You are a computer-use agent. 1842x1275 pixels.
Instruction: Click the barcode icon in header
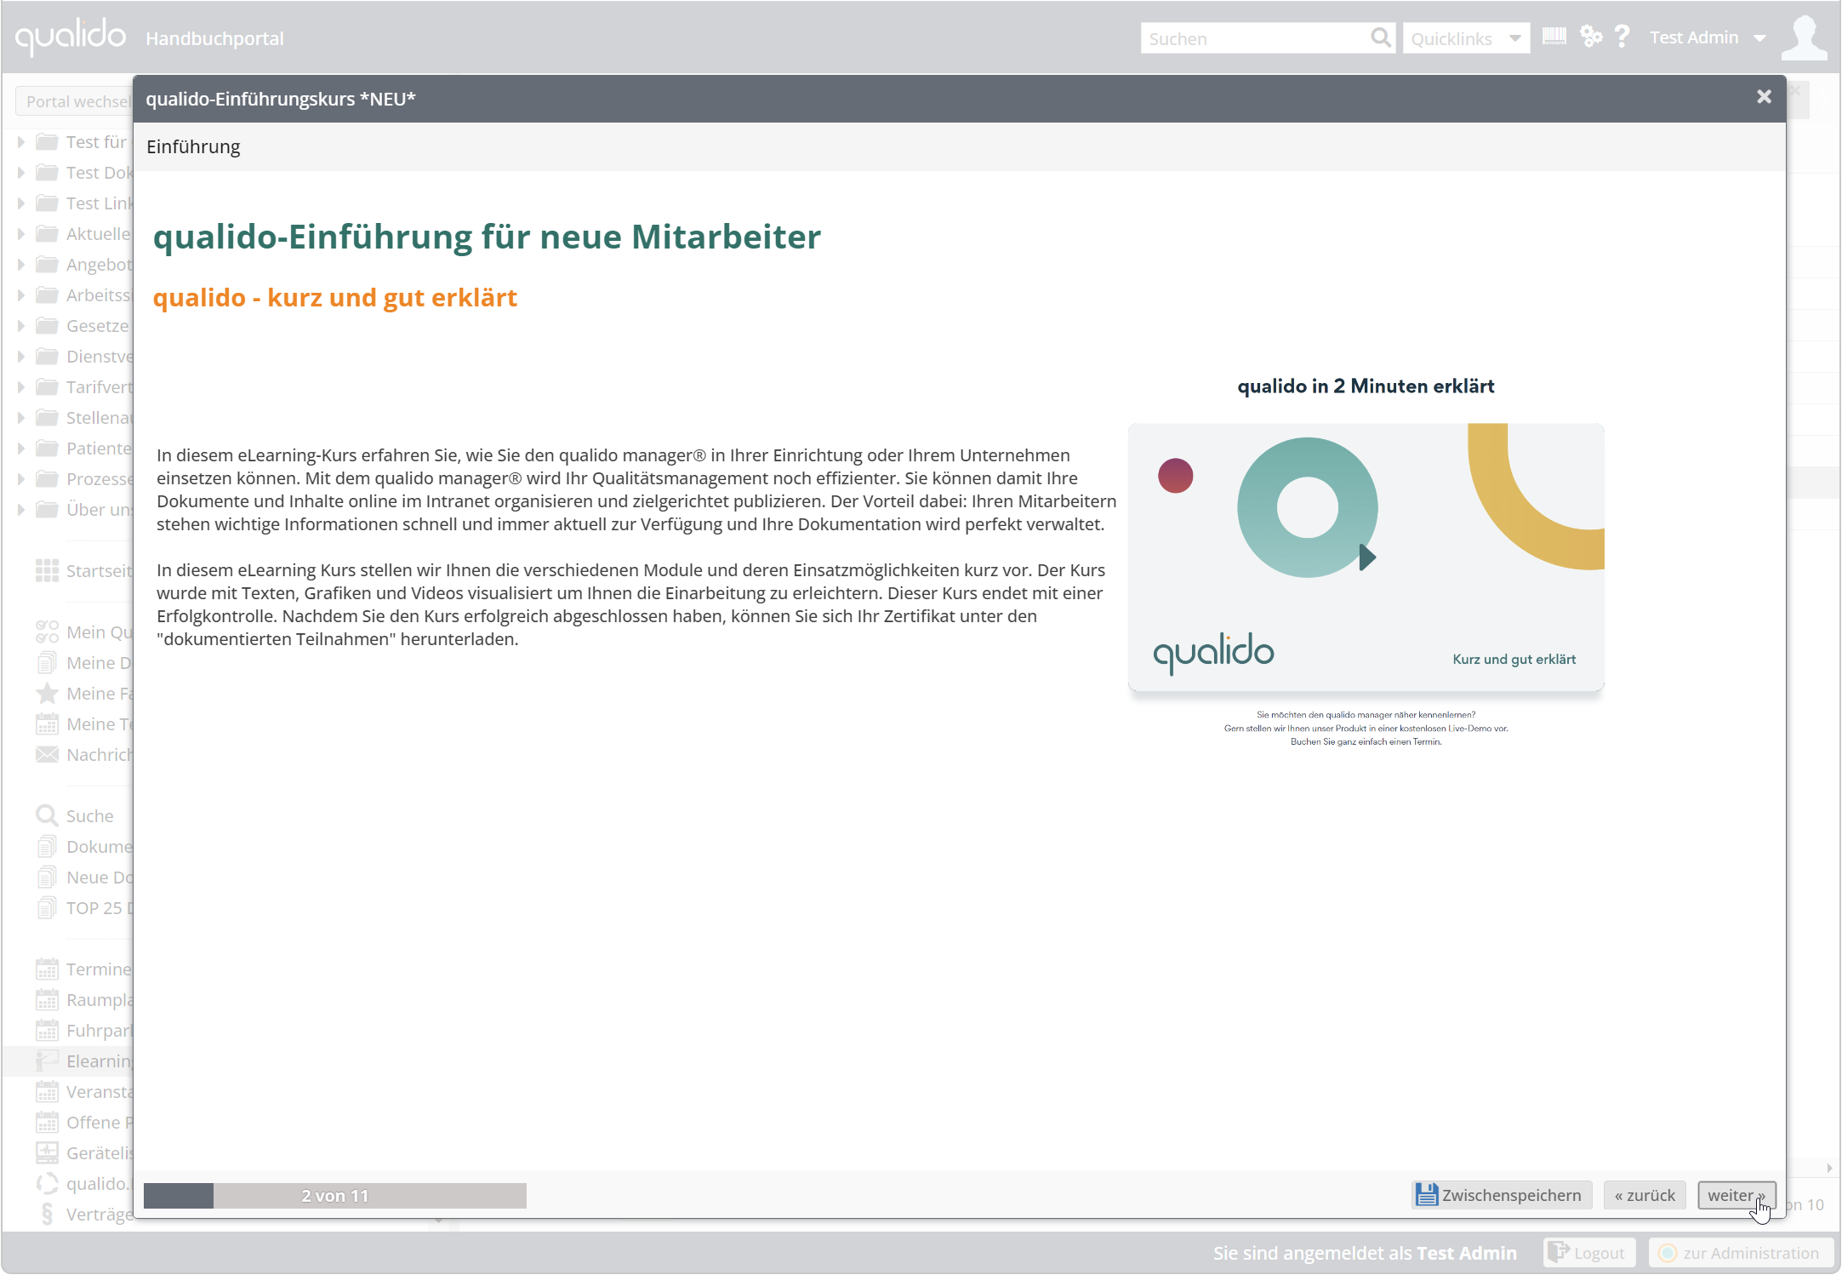(x=1554, y=37)
